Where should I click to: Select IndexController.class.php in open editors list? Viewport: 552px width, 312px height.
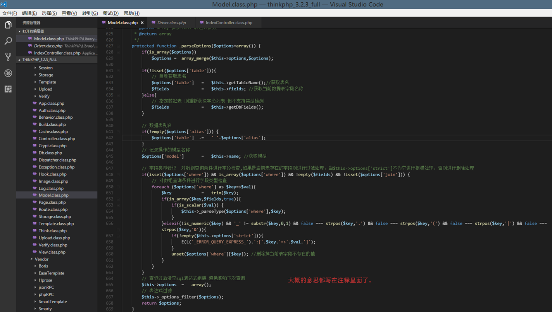pyautogui.click(x=57, y=53)
